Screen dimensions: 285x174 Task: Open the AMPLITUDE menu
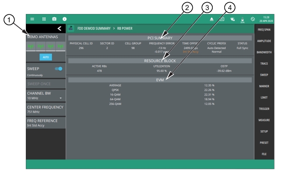click(264, 41)
